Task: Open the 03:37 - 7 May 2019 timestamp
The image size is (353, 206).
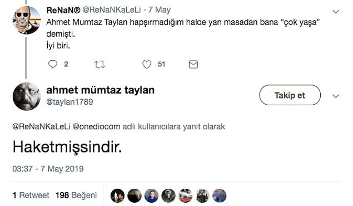Action: (48, 169)
